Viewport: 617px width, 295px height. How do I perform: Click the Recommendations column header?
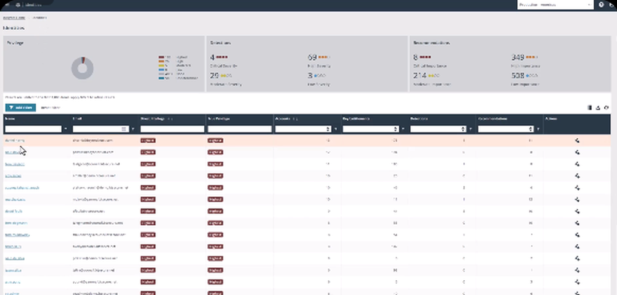(492, 118)
